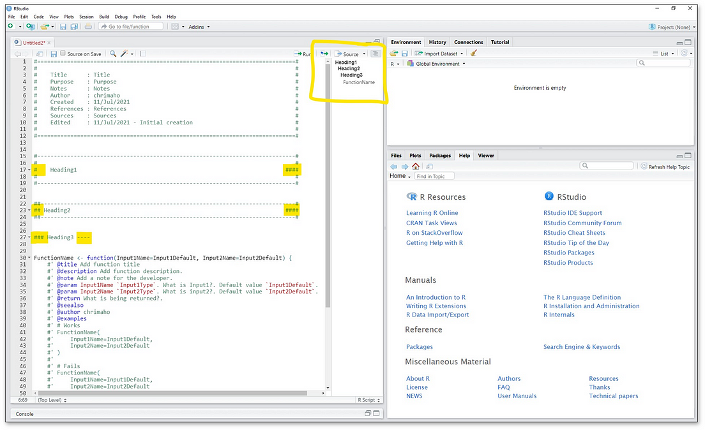The height and width of the screenshot is (430, 705).
Task: Click Save workspace icon in Environment pane
Action: pos(404,53)
